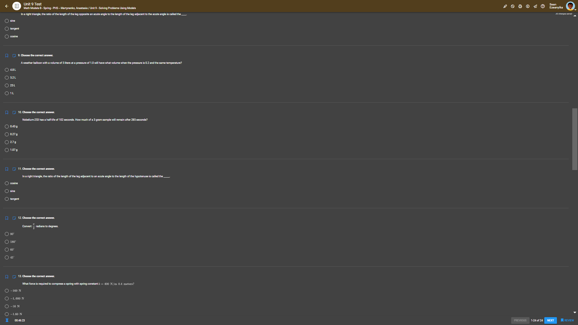The width and height of the screenshot is (578, 325).
Task: Open the info icon in header
Action: [527, 6]
